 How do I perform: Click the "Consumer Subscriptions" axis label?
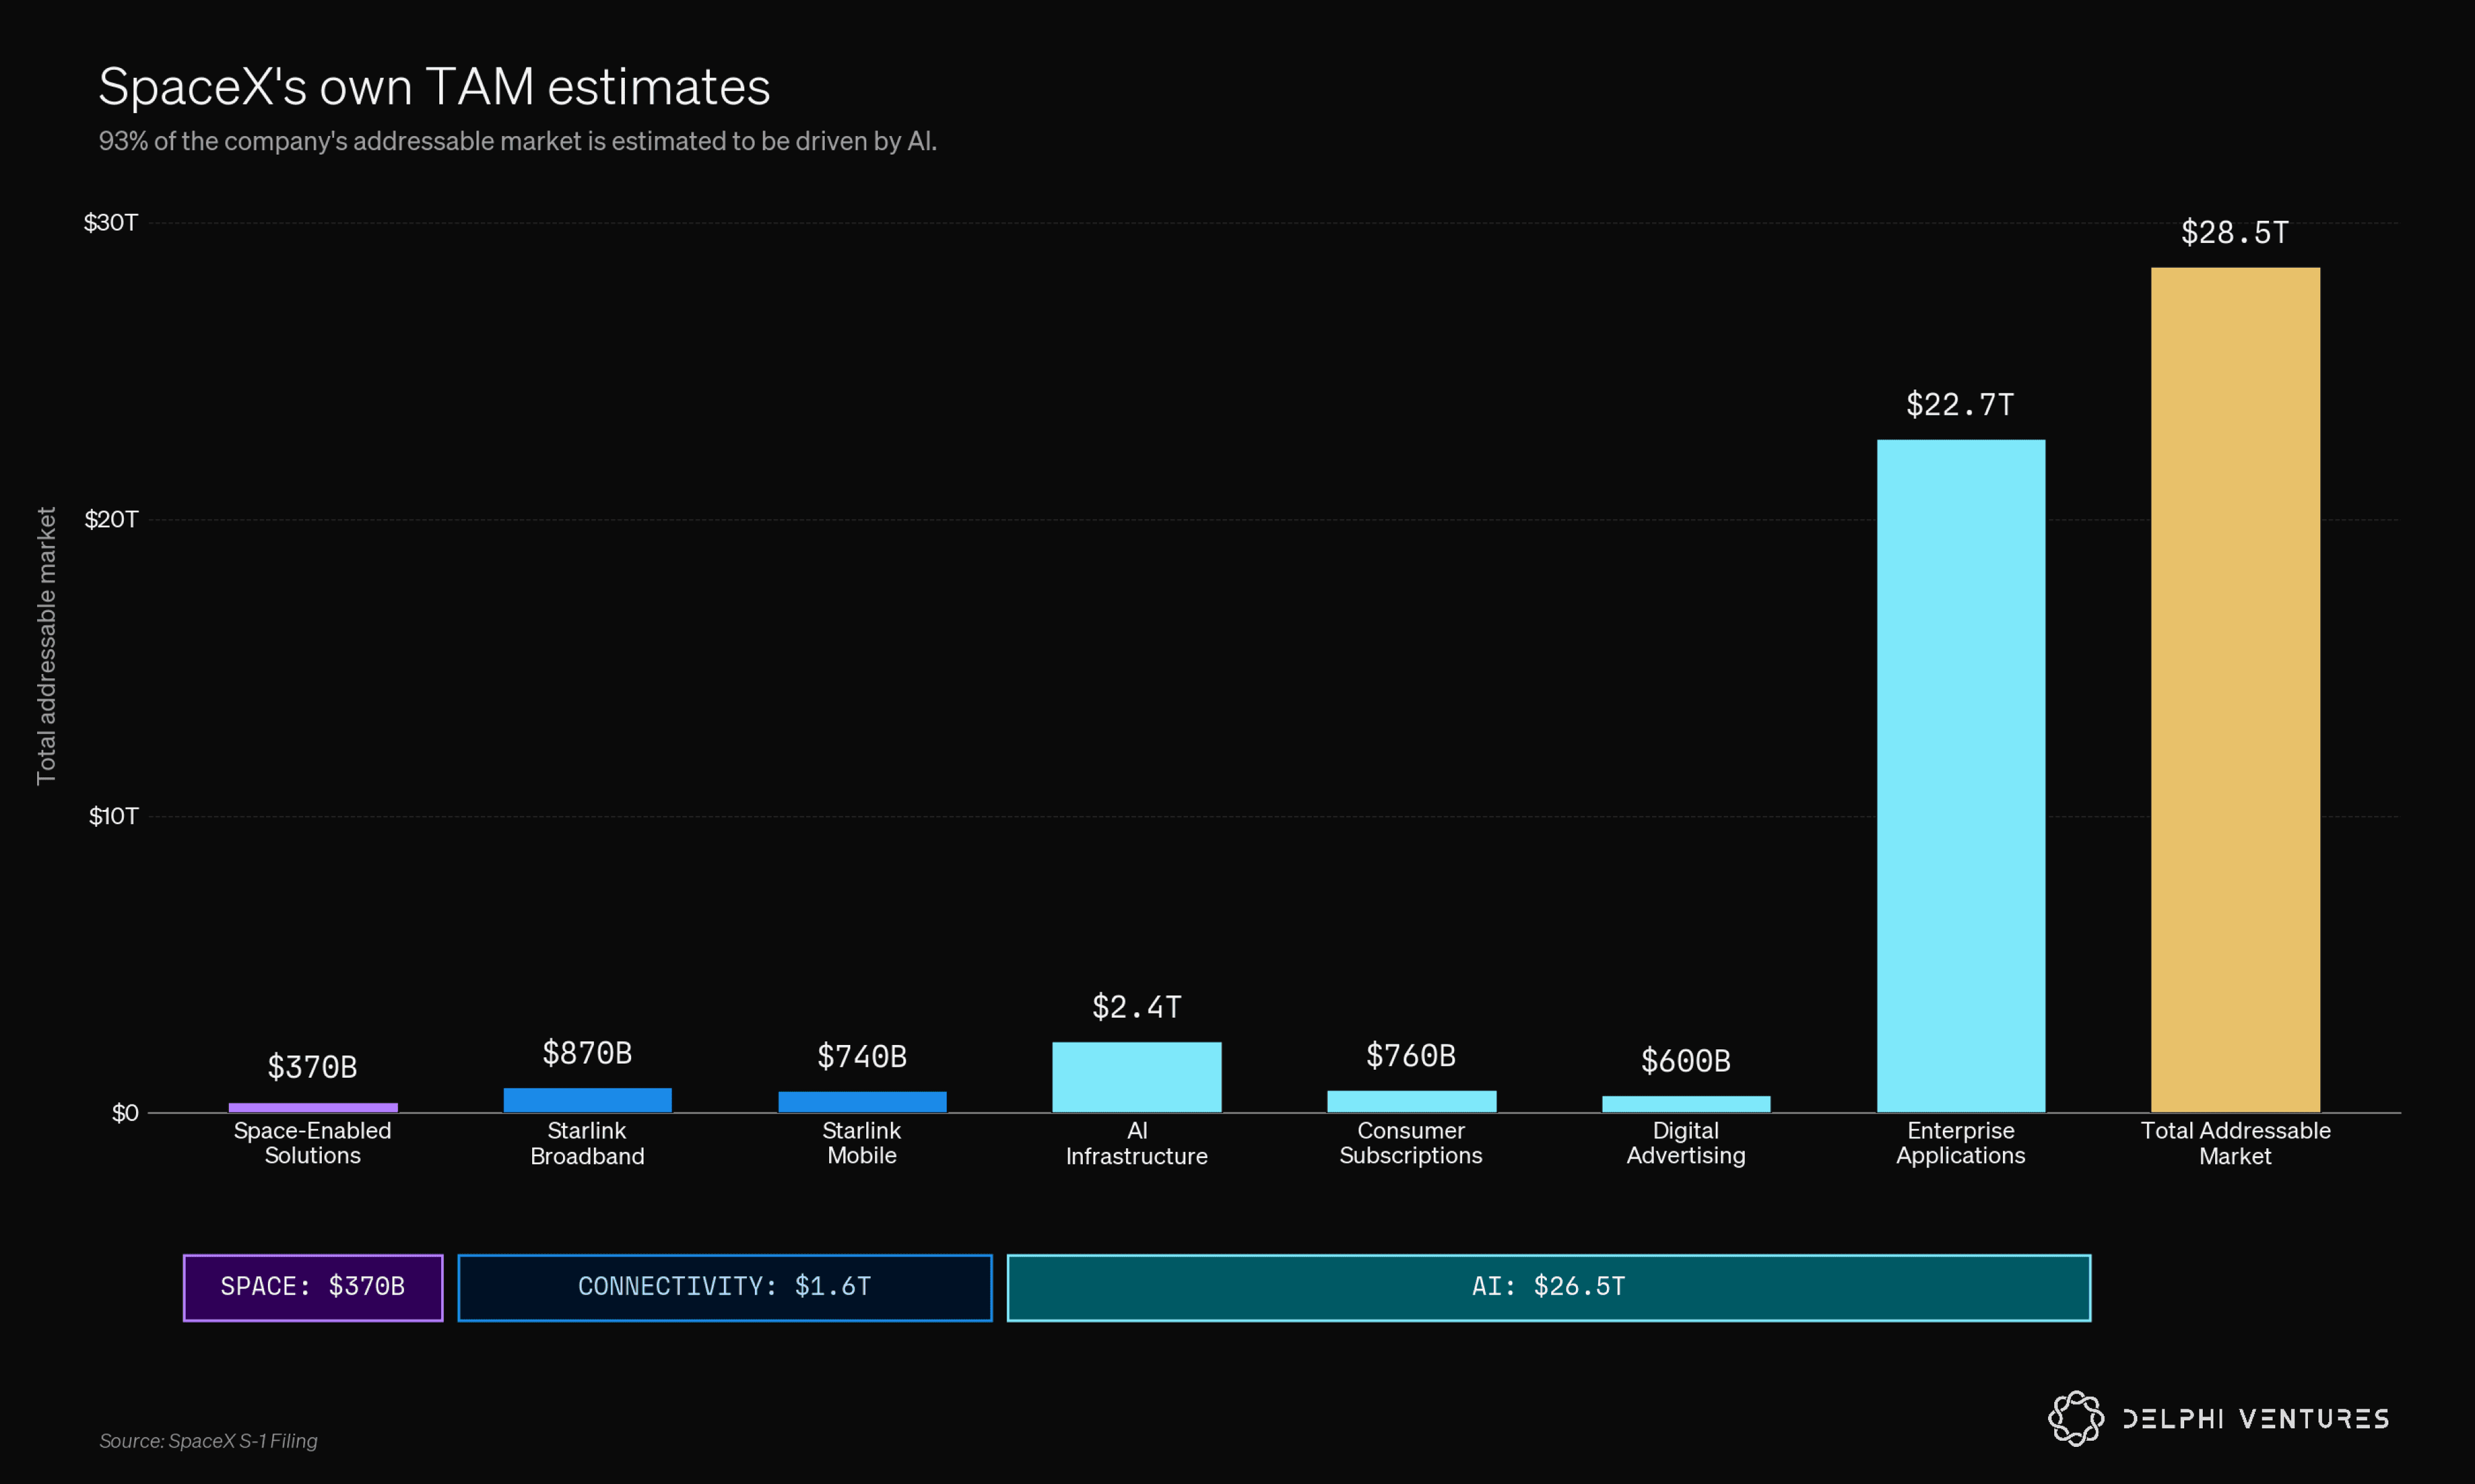tap(1411, 1143)
